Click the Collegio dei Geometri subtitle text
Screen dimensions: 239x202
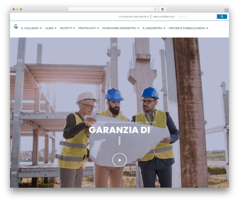(119, 122)
